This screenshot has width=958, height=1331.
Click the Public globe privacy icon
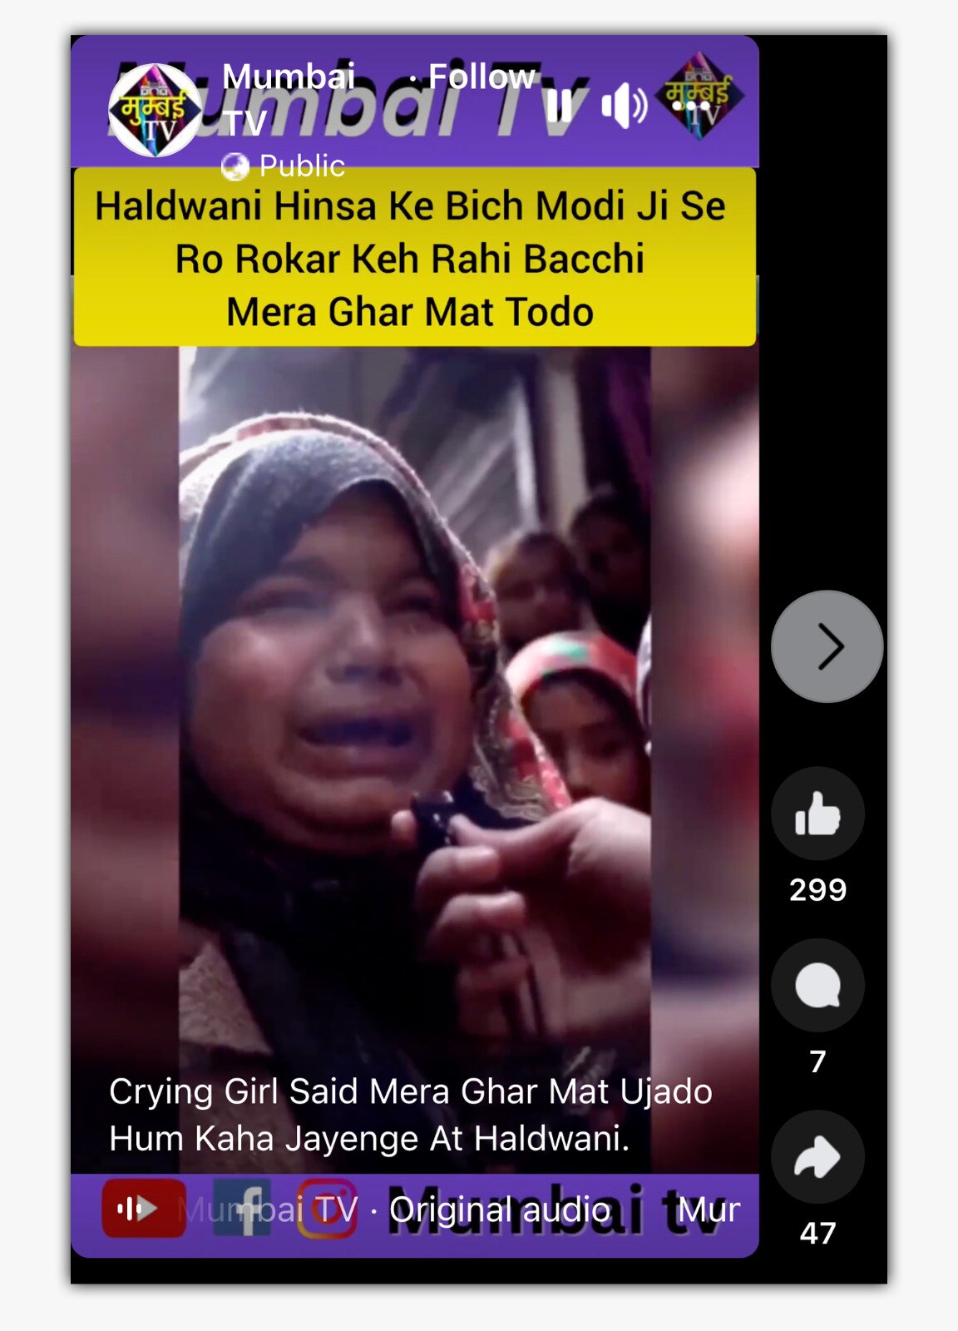tap(235, 166)
